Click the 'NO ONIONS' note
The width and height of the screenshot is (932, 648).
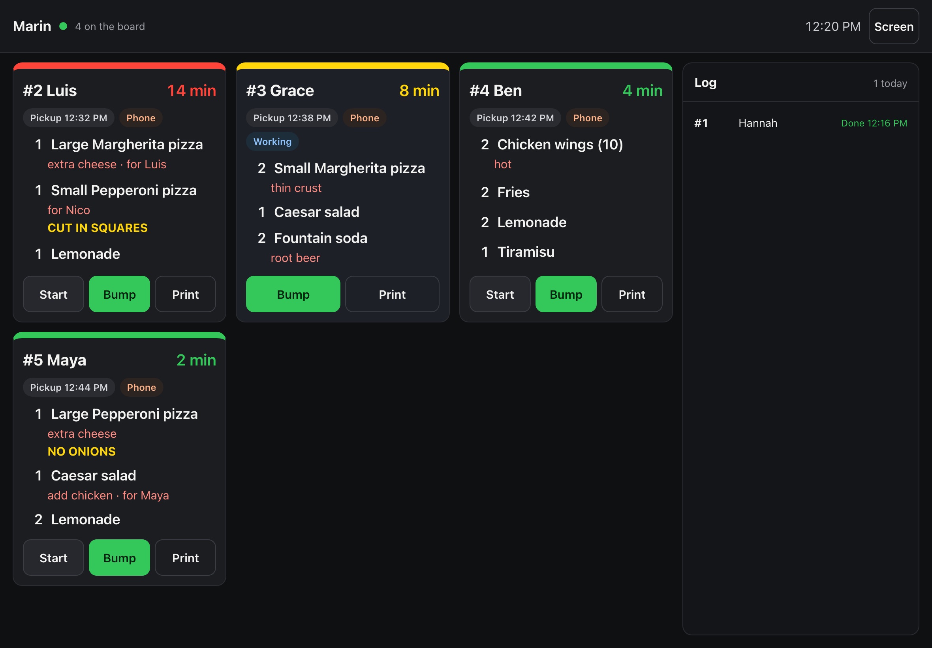82,452
